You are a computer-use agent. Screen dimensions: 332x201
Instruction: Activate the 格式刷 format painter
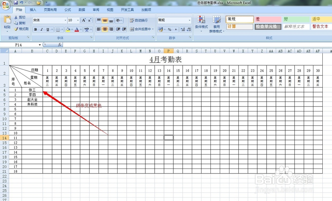tap(21, 29)
